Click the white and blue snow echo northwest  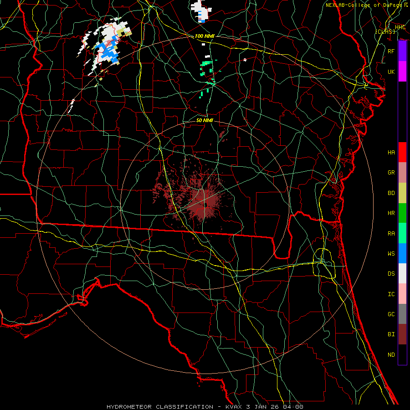105,46
